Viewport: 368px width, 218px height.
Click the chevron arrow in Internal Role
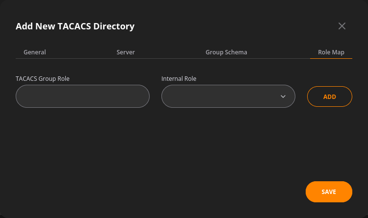coord(283,97)
